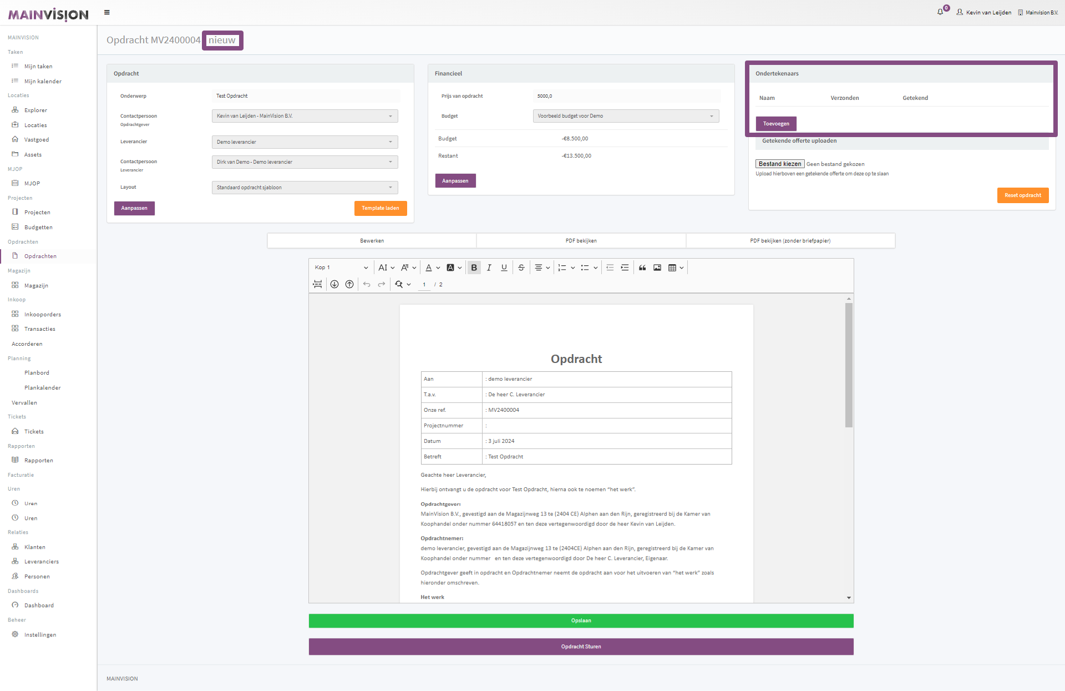Screen dimensions: 1065x691
Task: Switch to PDF bekijken tab
Action: pyautogui.click(x=581, y=241)
